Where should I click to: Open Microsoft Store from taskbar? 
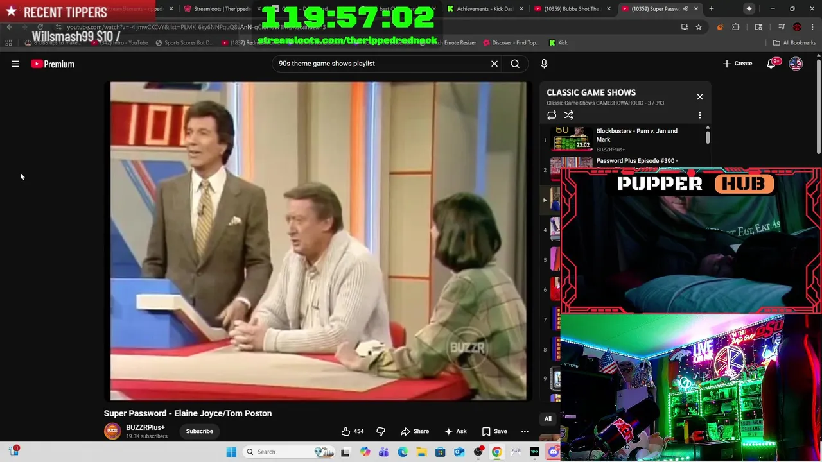tap(440, 452)
